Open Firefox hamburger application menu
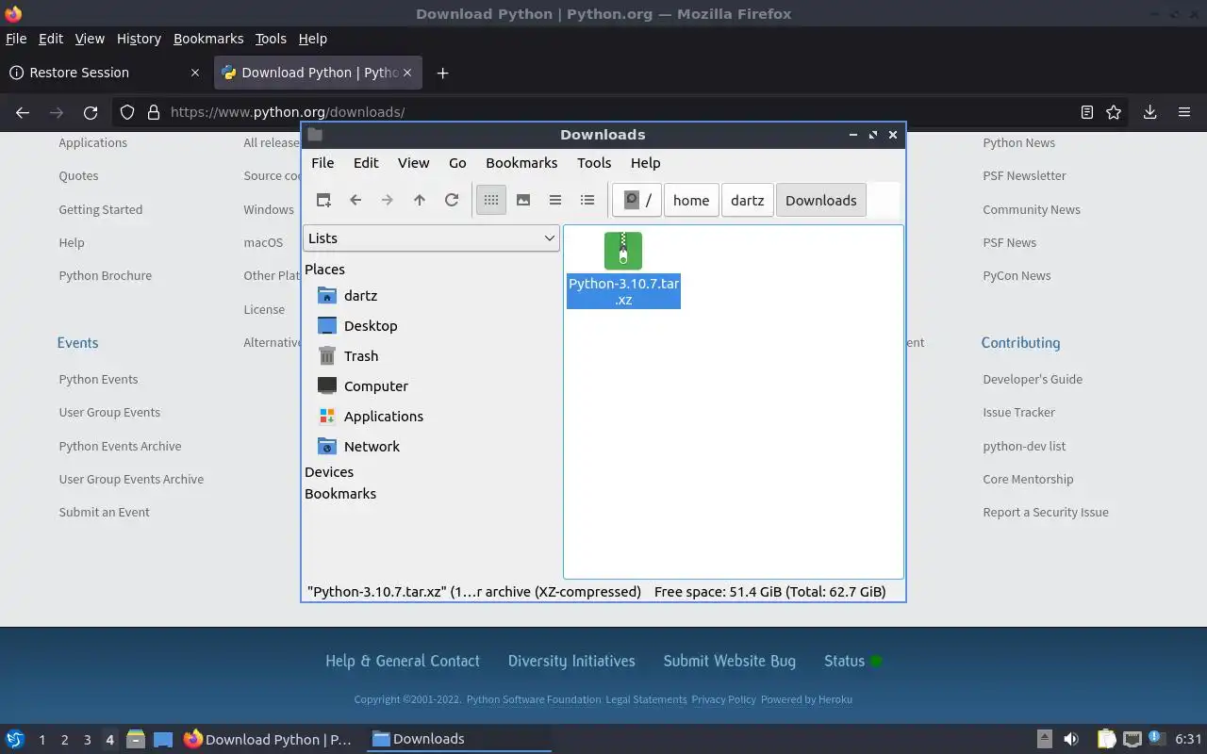This screenshot has height=754, width=1207. (1184, 112)
